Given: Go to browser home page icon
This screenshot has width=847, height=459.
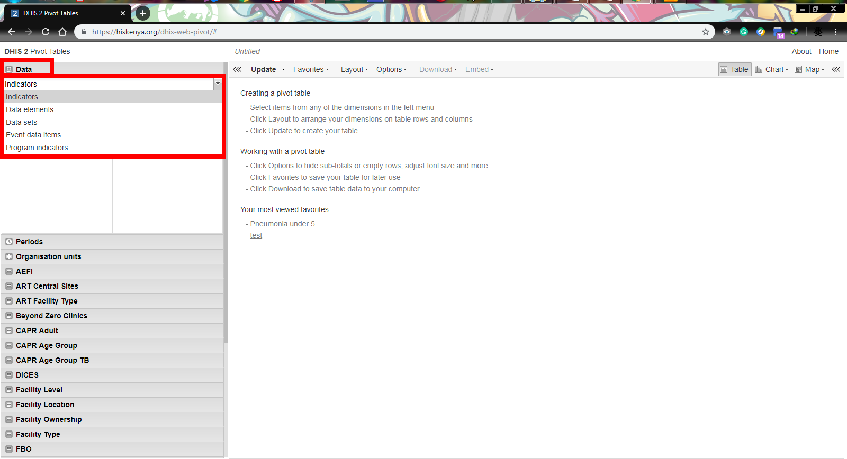Looking at the screenshot, I should click(62, 32).
